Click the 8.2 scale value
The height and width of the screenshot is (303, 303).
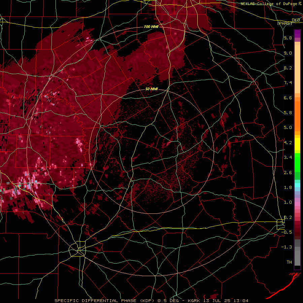tap(288, 68)
